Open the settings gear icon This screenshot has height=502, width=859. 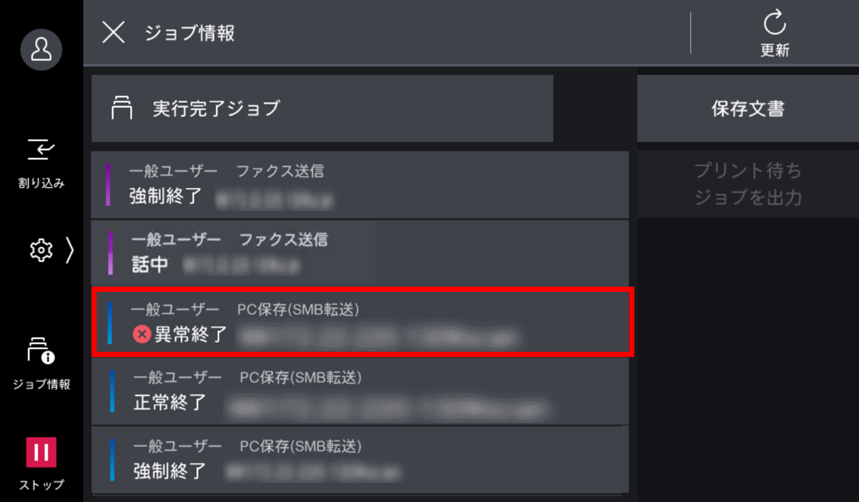pos(41,250)
